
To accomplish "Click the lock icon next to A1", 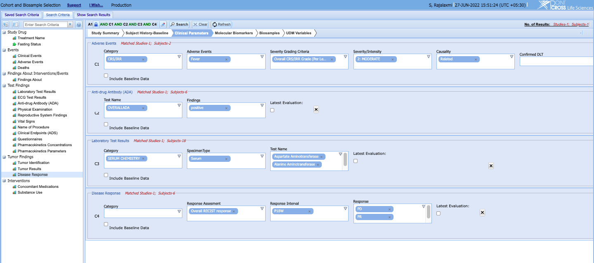I will click(x=96, y=24).
